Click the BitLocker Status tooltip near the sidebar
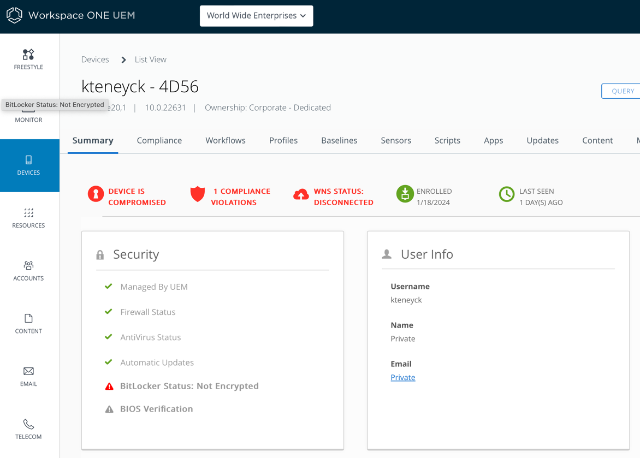The width and height of the screenshot is (640, 458). click(x=55, y=104)
